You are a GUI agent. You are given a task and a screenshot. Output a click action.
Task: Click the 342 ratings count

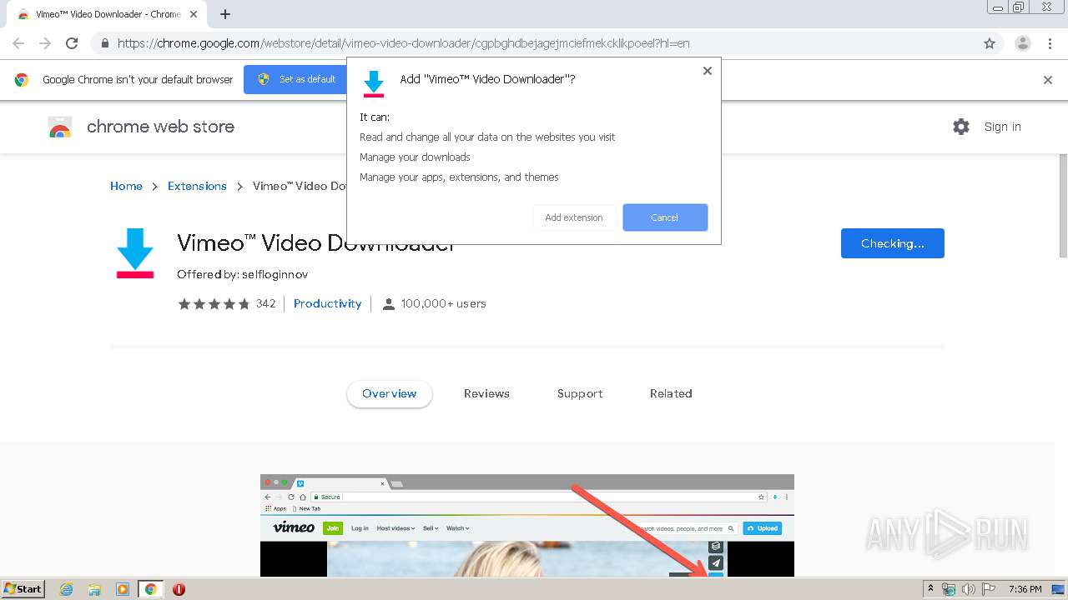point(265,304)
